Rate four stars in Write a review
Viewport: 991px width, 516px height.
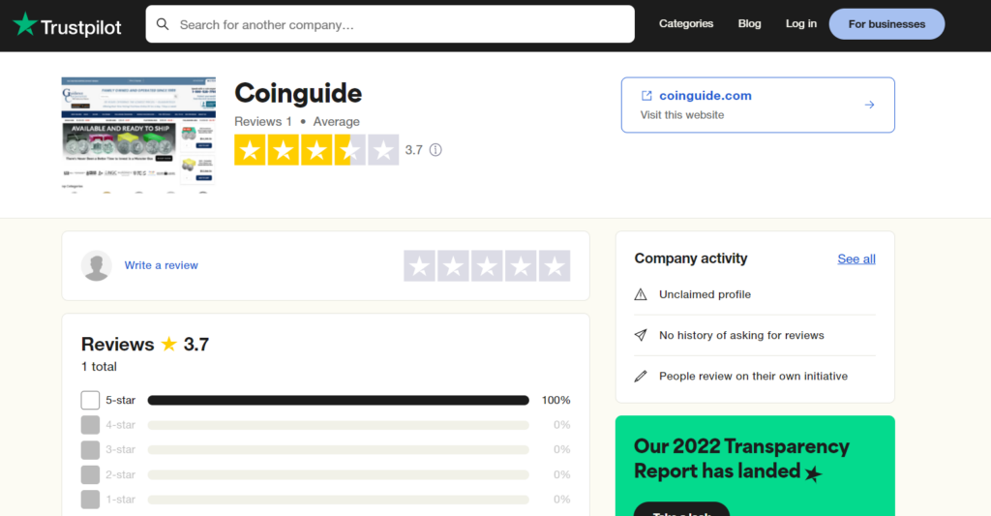click(521, 265)
